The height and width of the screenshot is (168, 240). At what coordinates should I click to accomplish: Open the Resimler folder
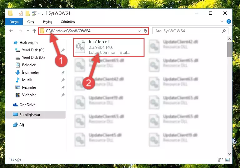click(x=29, y=87)
